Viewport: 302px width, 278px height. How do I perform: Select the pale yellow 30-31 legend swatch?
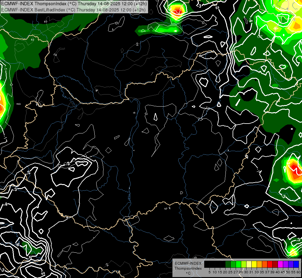pyautogui.click(x=249, y=264)
